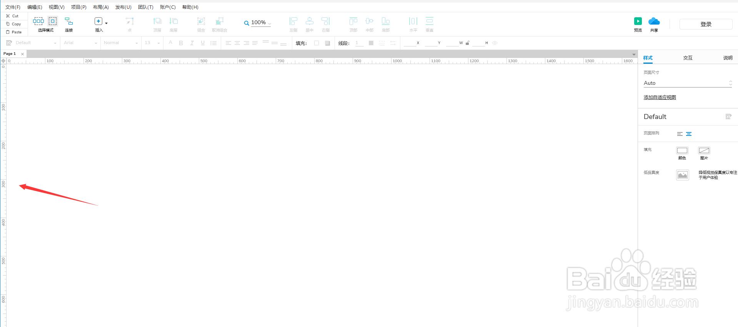Click the 填充 fill color swatch
The image size is (738, 327).
click(317, 43)
